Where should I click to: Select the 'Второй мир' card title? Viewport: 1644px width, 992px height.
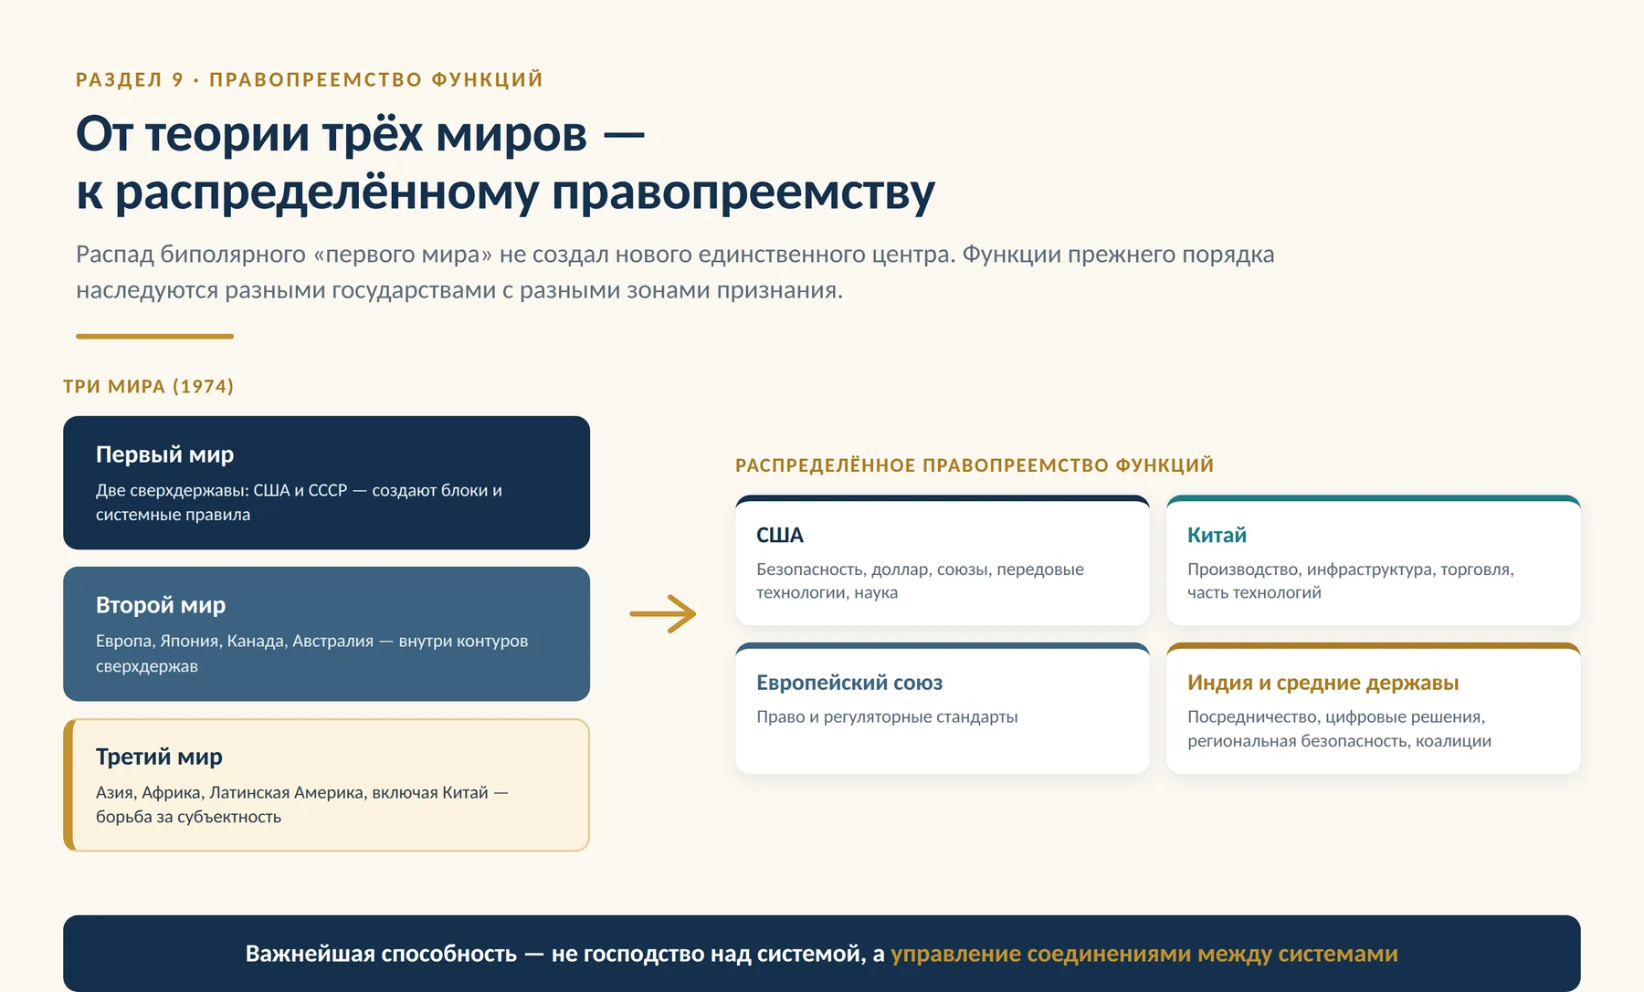coord(161,605)
